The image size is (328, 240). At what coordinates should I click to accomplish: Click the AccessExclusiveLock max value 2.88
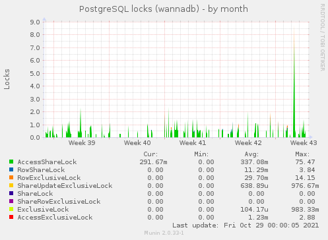click(x=307, y=218)
